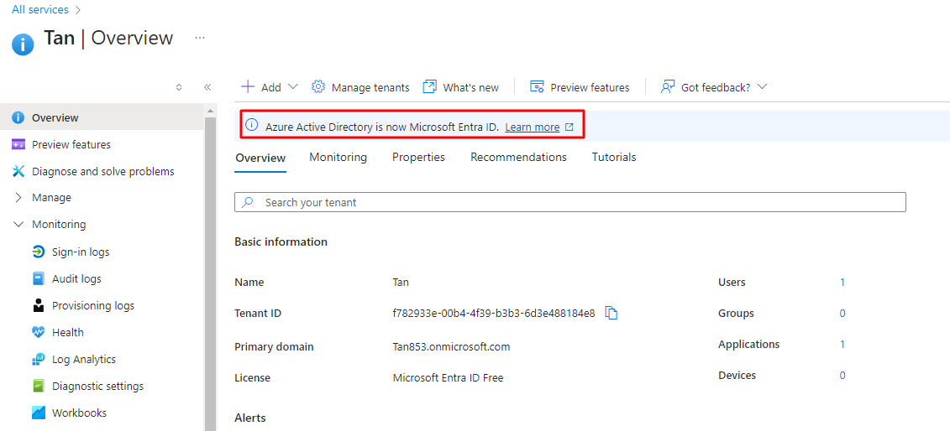950x431 pixels.
Task: Click the Sign-in logs icon
Action: (38, 252)
